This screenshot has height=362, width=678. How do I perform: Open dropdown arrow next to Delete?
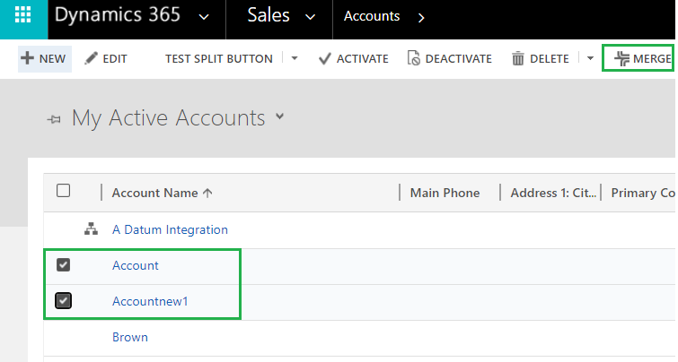point(590,58)
